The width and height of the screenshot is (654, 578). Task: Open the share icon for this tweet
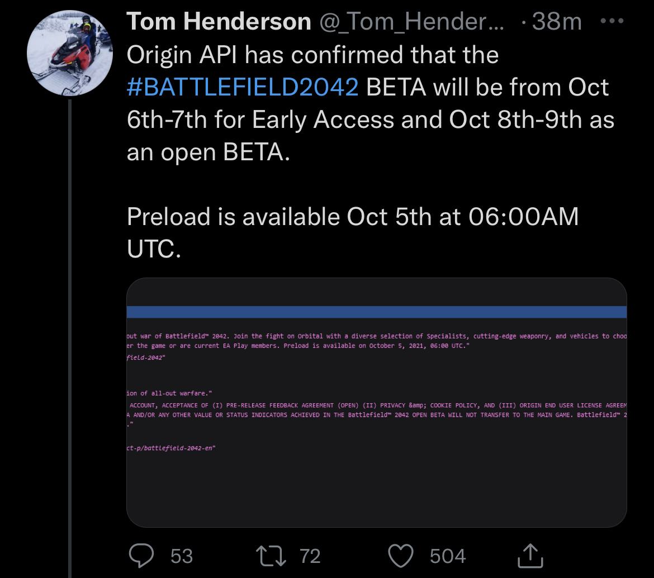(530, 556)
